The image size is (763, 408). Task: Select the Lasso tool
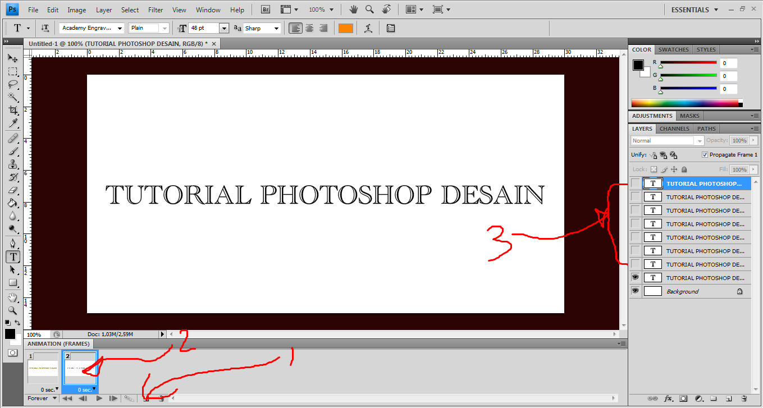[12, 85]
